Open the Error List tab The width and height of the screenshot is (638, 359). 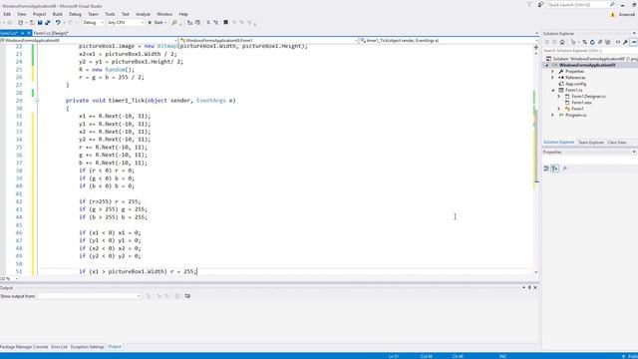(59, 347)
